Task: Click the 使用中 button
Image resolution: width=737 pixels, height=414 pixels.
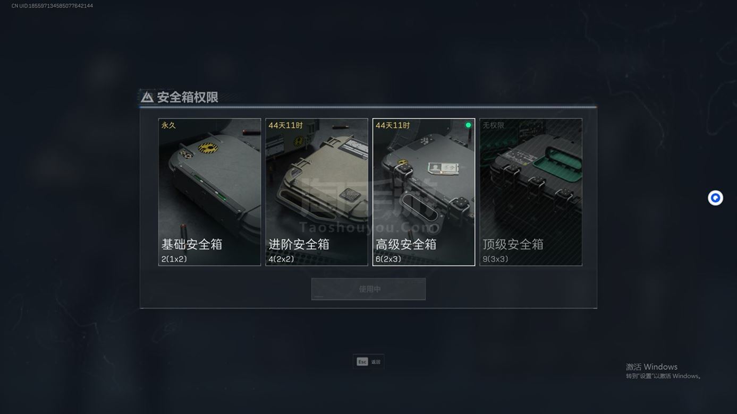Action: click(368, 289)
